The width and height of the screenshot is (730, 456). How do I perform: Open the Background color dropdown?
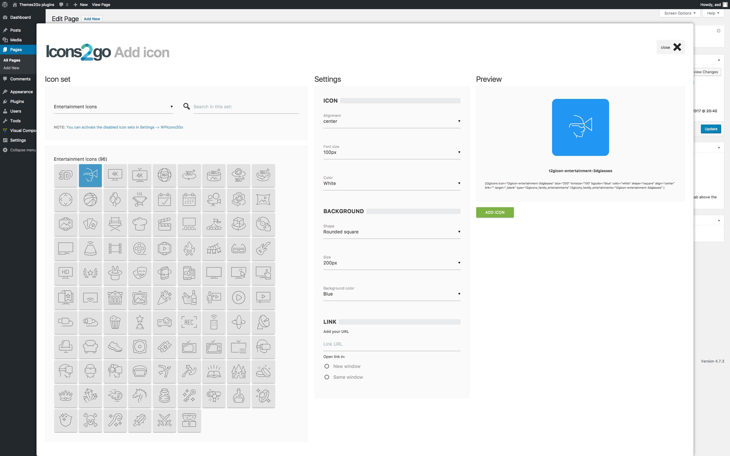tap(392, 294)
